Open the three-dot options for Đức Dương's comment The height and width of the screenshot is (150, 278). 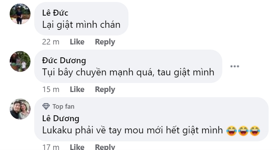[x=234, y=66]
